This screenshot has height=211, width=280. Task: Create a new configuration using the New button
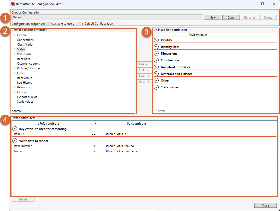[212, 17]
